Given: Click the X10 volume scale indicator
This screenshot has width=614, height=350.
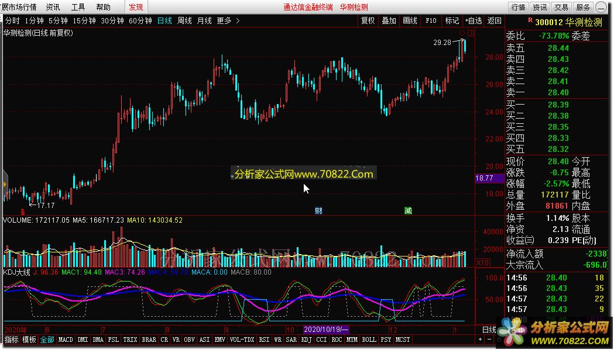Looking at the screenshot, I should pyautogui.click(x=482, y=262).
